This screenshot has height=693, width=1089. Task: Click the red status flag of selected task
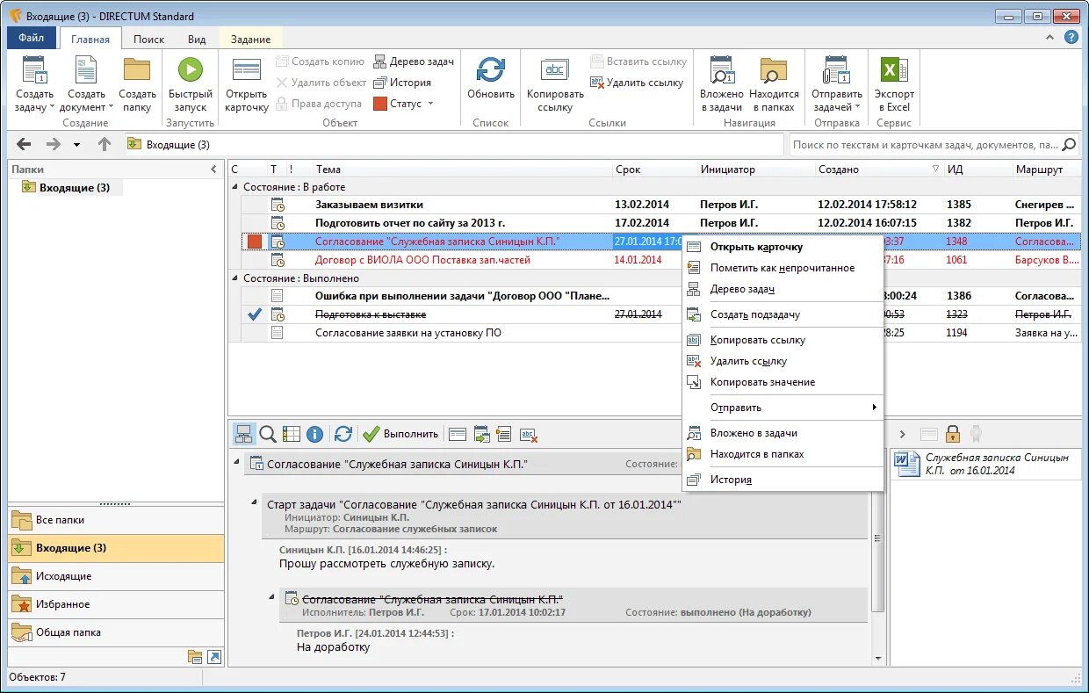255,242
